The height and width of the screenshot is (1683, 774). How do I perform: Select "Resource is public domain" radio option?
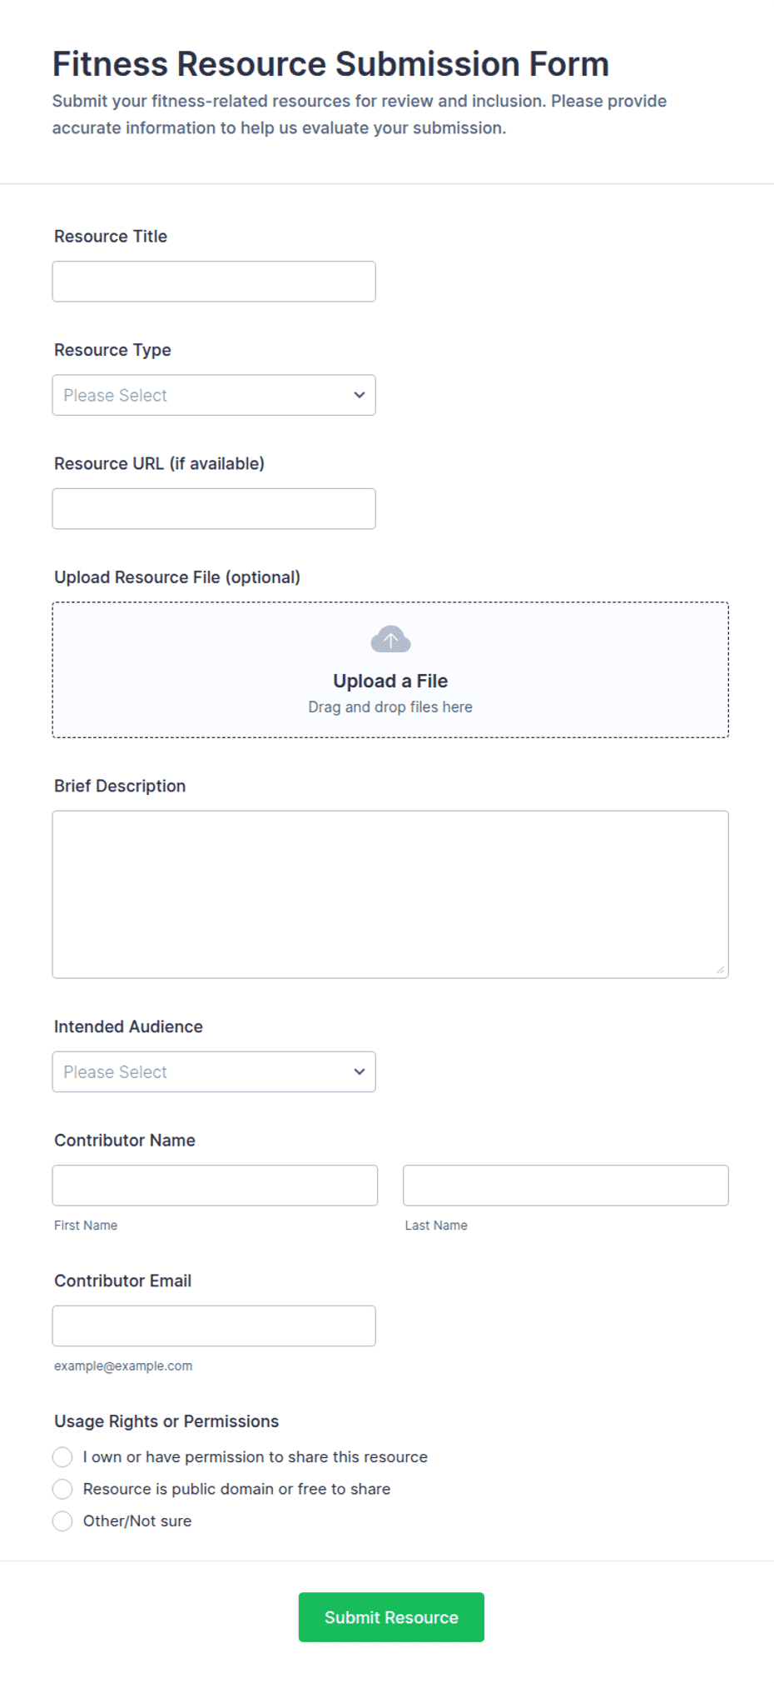point(62,1489)
